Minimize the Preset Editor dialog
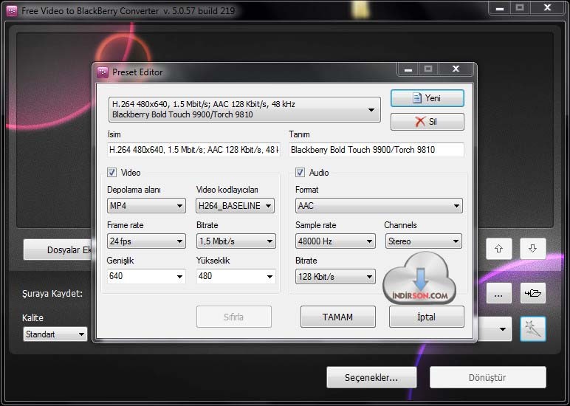The width and height of the screenshot is (570, 406). click(x=408, y=69)
